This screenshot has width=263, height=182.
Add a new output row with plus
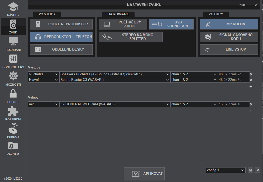(251, 86)
